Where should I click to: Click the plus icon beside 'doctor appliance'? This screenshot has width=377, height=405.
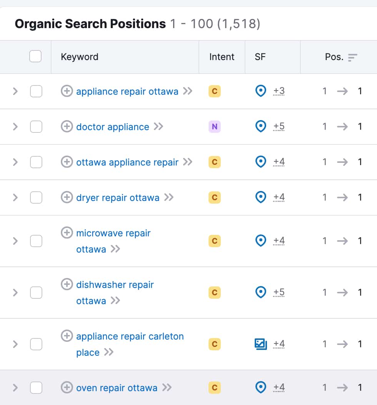[x=67, y=127]
